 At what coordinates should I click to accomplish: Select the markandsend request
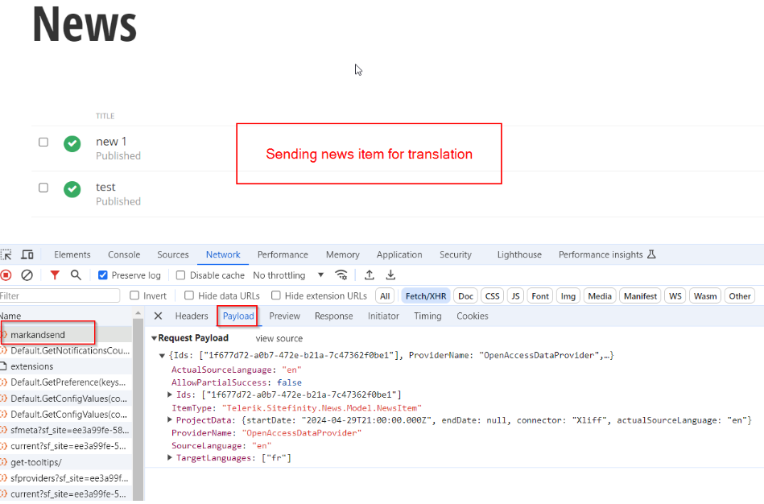[66, 335]
